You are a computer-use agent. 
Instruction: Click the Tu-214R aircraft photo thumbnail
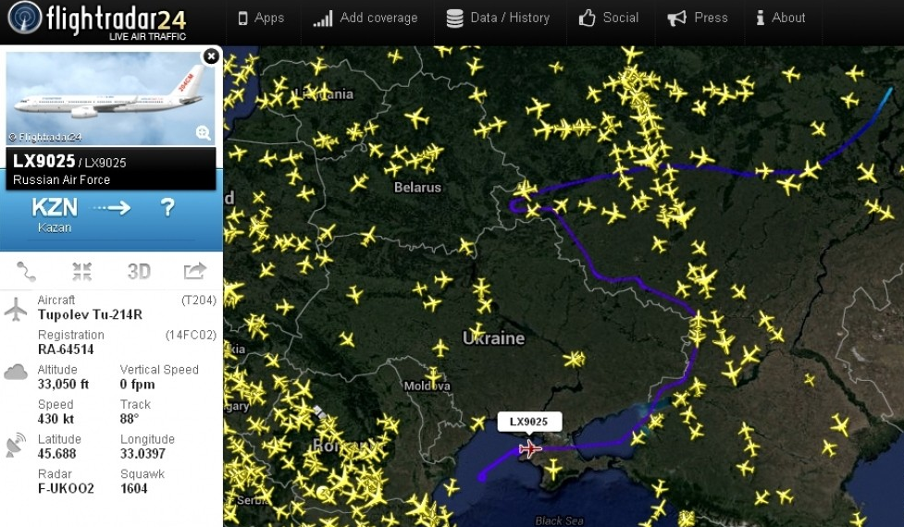111,97
